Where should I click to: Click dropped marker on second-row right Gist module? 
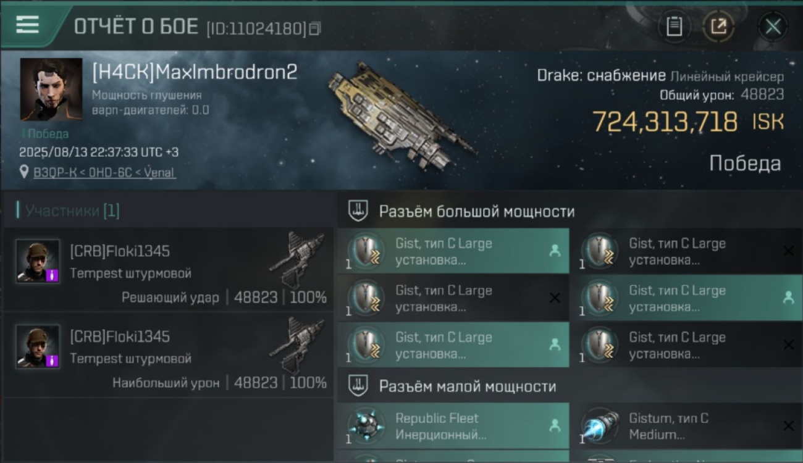[x=788, y=298]
